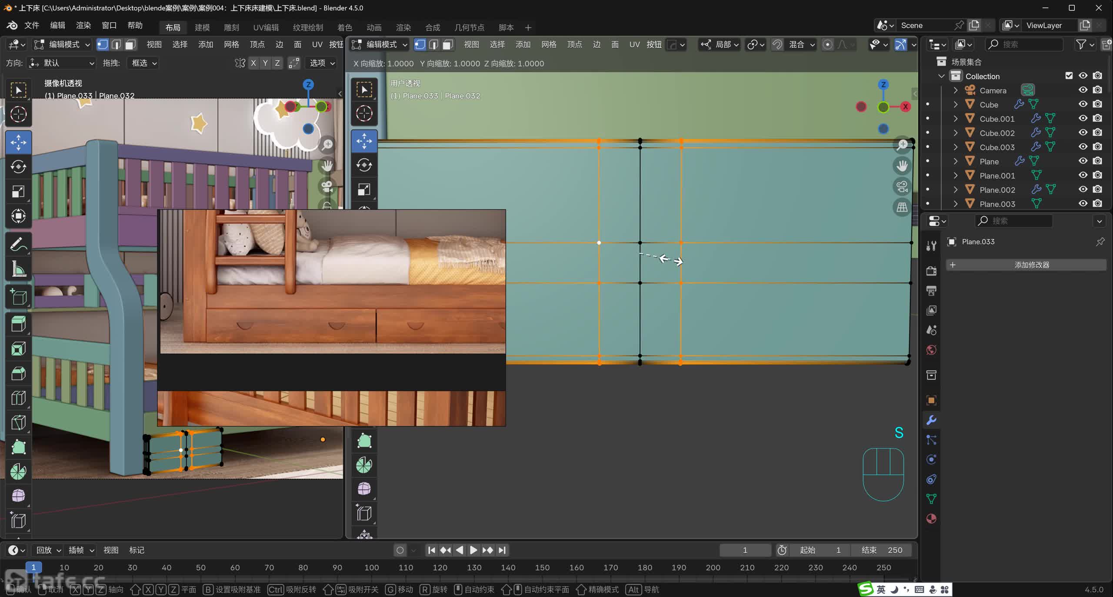Open the 编辑模式 mode dropdown in right viewport
The height and width of the screenshot is (597, 1113).
click(x=380, y=44)
